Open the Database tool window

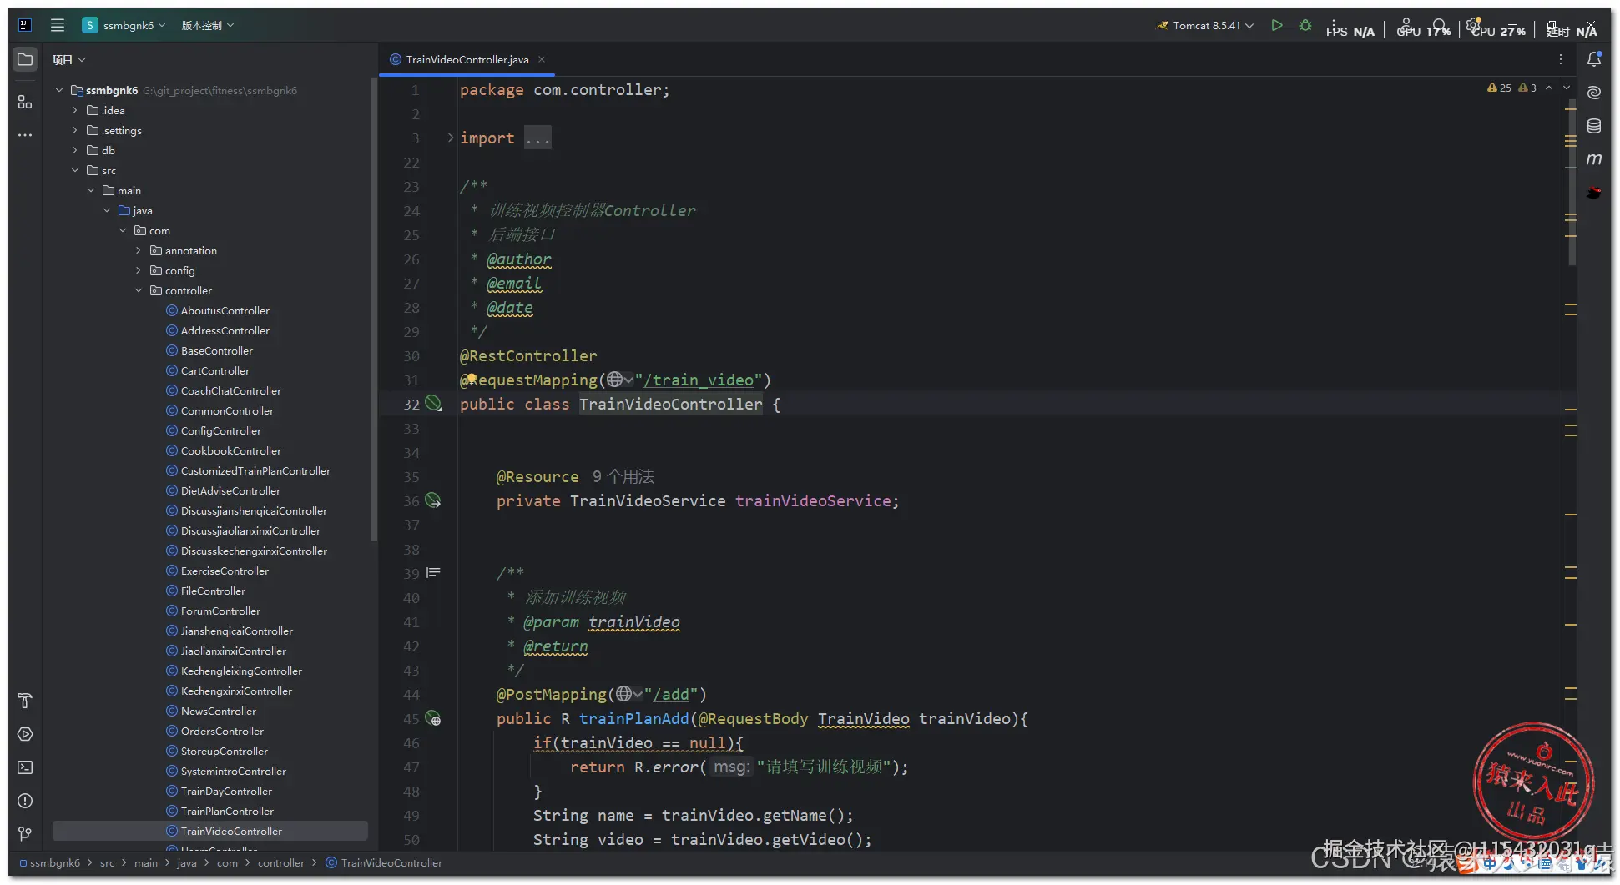(1593, 126)
